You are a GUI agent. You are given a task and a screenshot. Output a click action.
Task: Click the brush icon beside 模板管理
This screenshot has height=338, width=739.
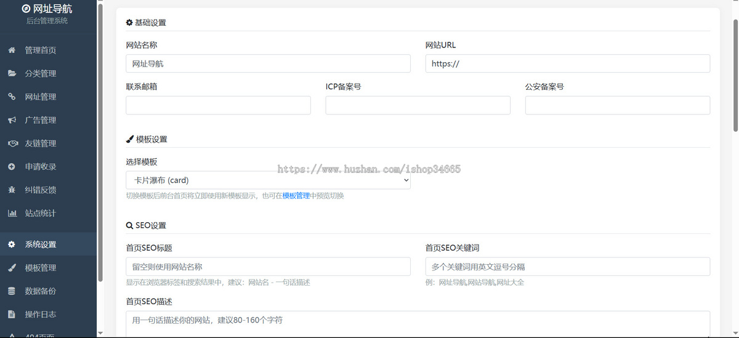coord(12,268)
